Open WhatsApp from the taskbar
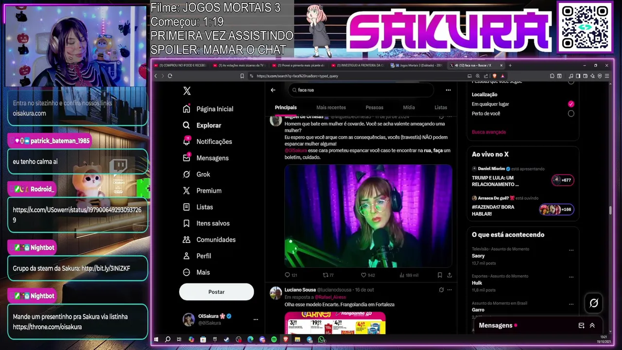The height and width of the screenshot is (350, 622). tap(321, 339)
